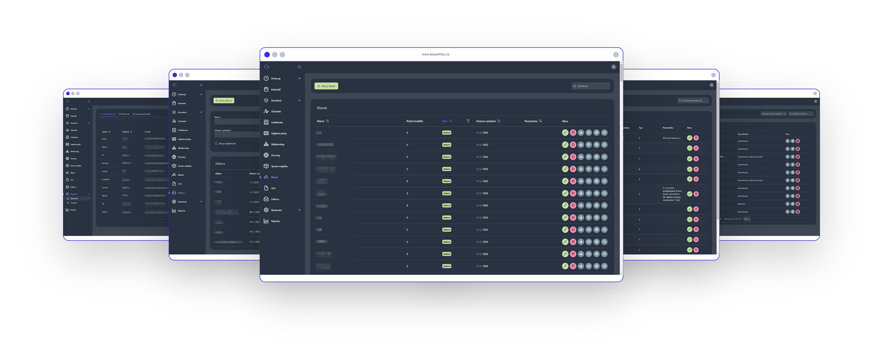Click the 'Nový klient' button
Image resolution: width=883 pixels, height=361 pixels.
click(326, 86)
